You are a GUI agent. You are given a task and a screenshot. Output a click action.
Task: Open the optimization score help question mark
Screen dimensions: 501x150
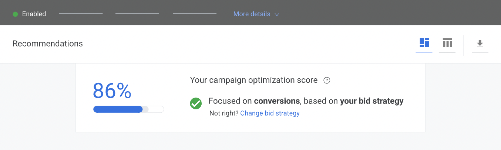[327, 80]
